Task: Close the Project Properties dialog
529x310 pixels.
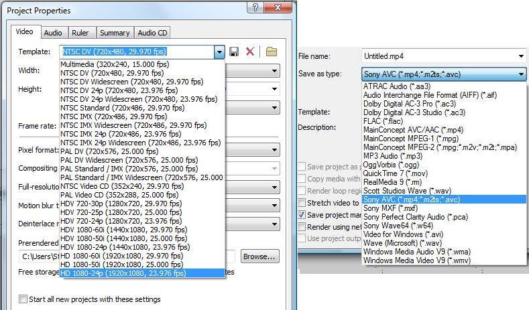Action: click(x=278, y=7)
